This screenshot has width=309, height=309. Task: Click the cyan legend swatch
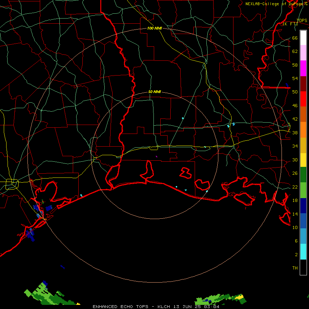pyautogui.click(x=303, y=252)
